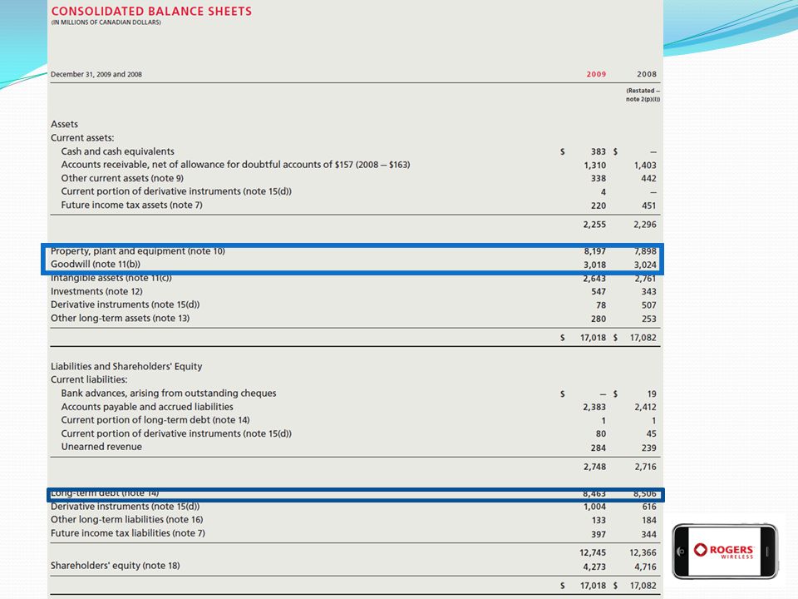Screen dimensions: 798x599
Task: Click 'Liabilities and Shareholders' Equity' heading
Action: coord(126,366)
